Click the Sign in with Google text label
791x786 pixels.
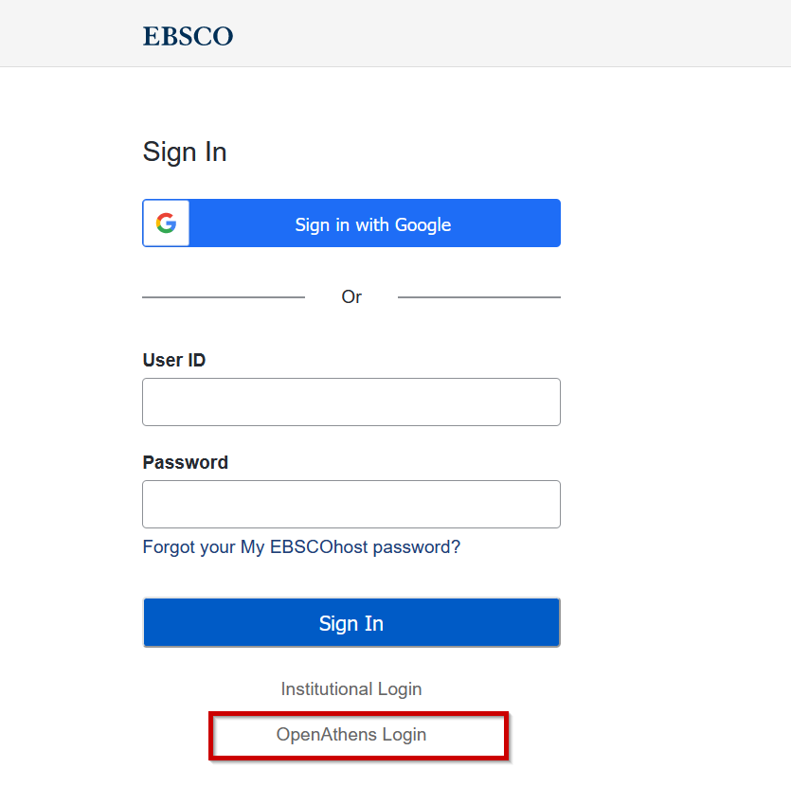[x=372, y=224]
